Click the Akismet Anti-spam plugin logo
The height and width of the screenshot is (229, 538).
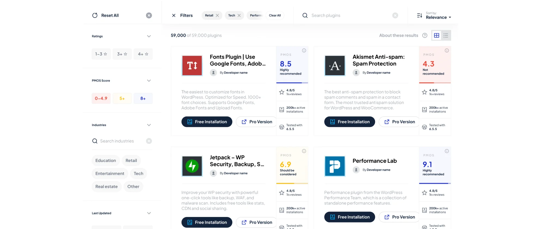[335, 66]
